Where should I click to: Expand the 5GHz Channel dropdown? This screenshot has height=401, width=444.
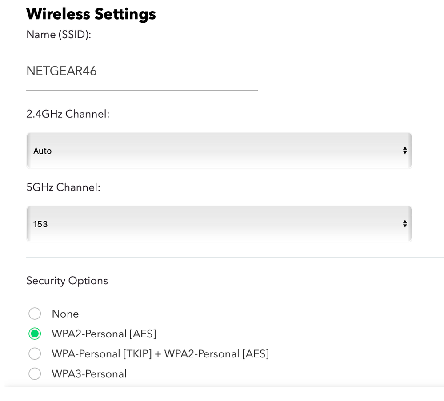219,224
